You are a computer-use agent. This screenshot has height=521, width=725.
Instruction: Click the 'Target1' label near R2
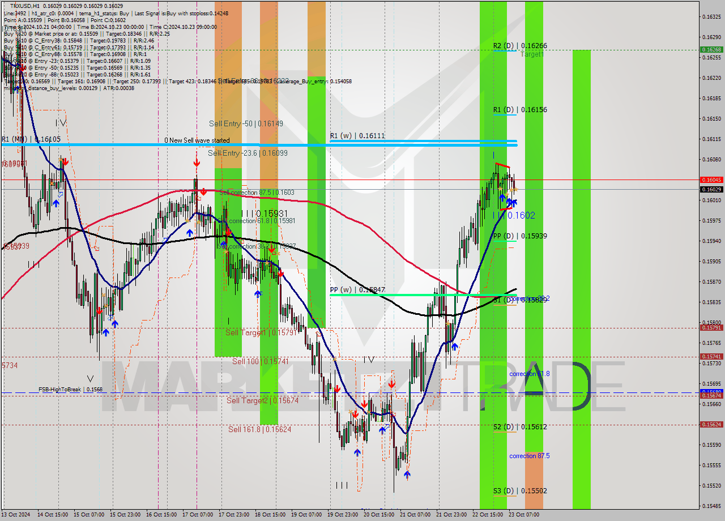[x=532, y=55]
